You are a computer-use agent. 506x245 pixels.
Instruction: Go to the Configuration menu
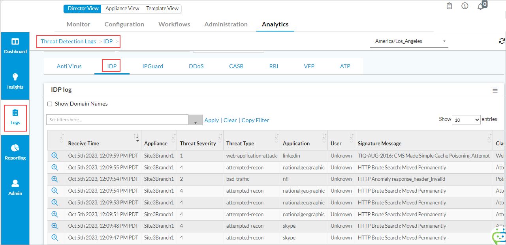coord(124,24)
